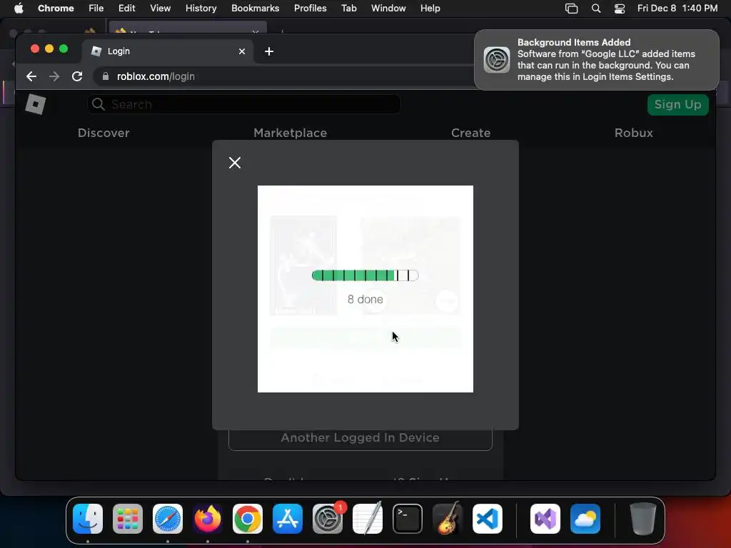Open Visual Studio from the Dock
Image resolution: width=731 pixels, height=548 pixels.
[545, 519]
